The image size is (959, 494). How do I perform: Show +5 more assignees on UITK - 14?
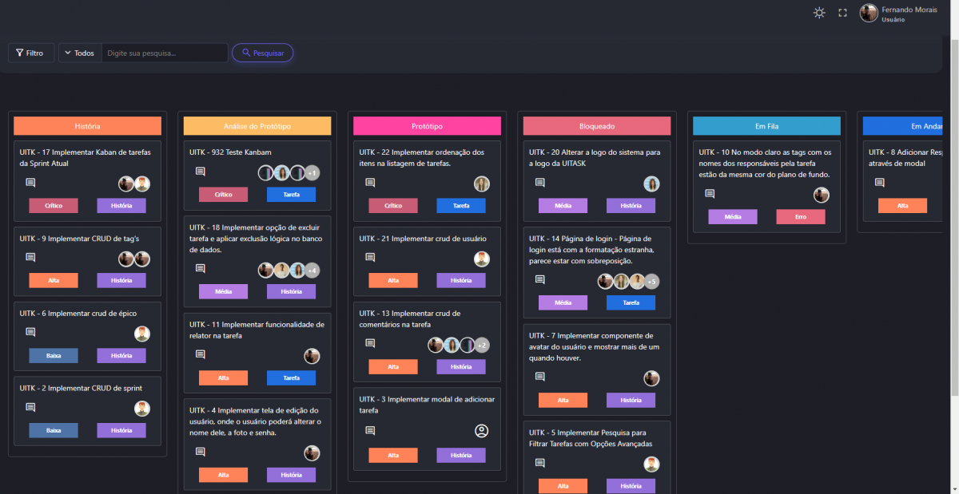point(651,282)
